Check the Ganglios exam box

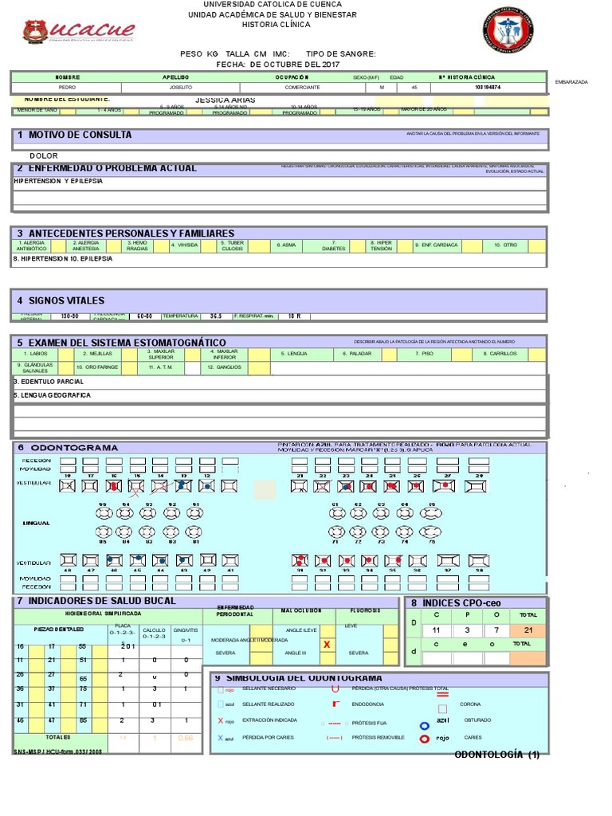(x=259, y=368)
